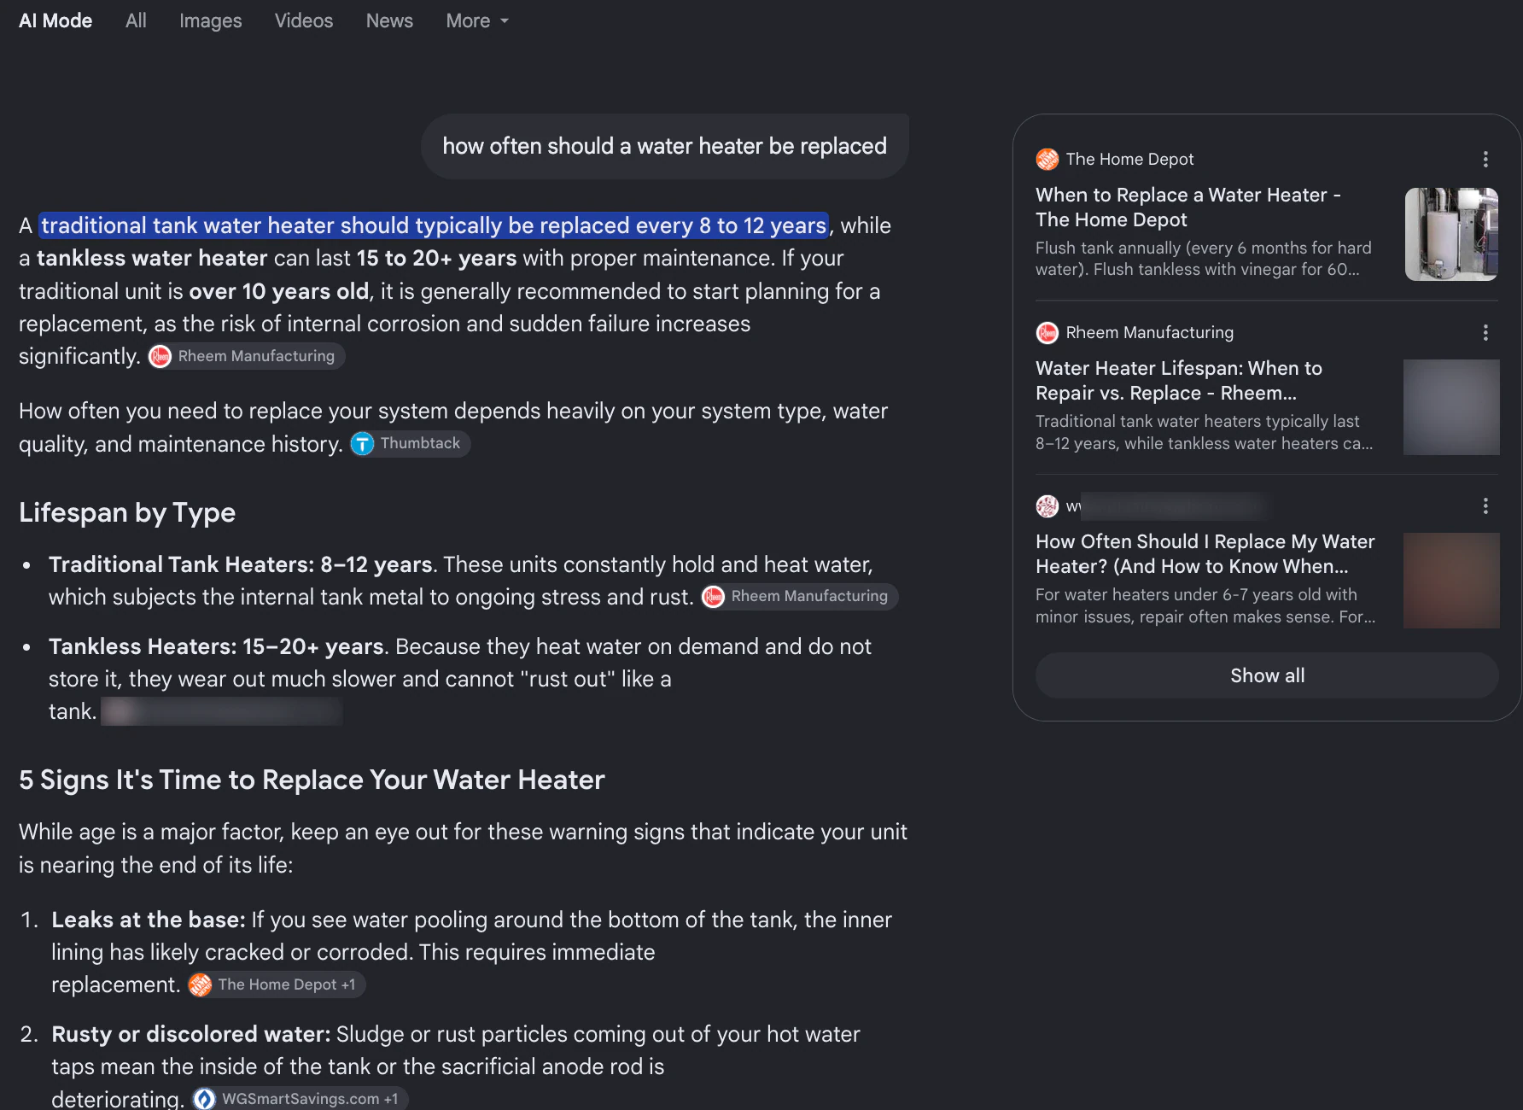Click 'Rusty or discolored water:' bold text

pyautogui.click(x=191, y=1034)
